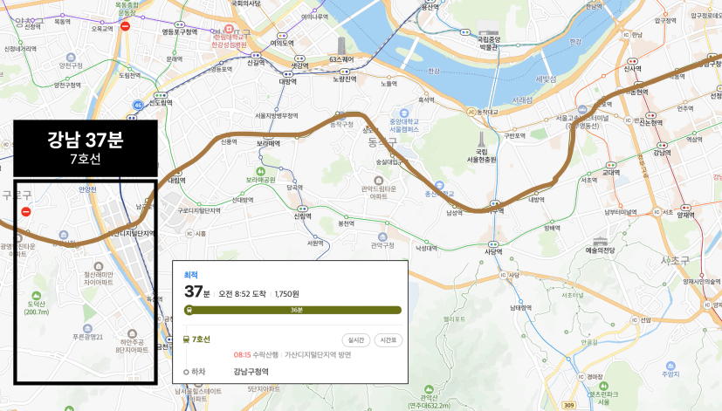
Task: Click the IC 한남 interchange icon
Action: tap(626, 35)
